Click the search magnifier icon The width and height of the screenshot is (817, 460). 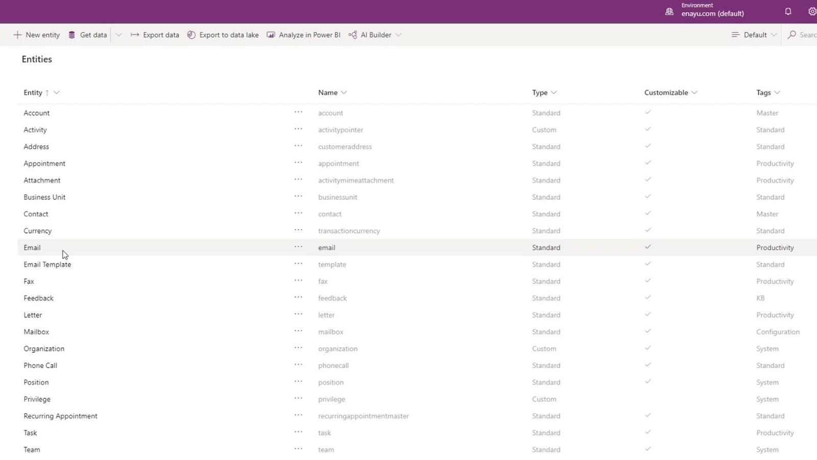point(791,35)
